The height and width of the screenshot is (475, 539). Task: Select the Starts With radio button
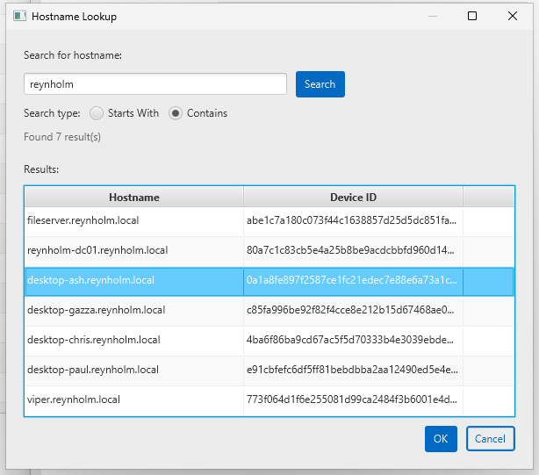click(x=97, y=113)
